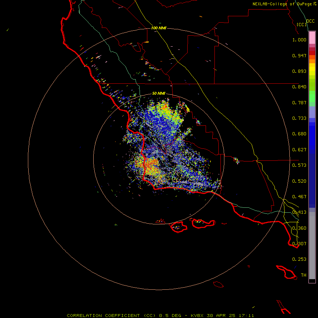318x318 pixels.
Task: Select the 0.680 scale value
Action: click(299, 134)
